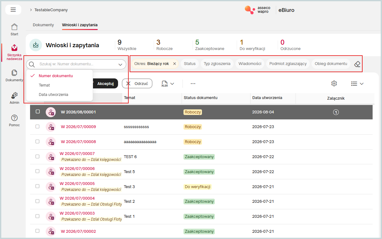Tick checkbox for W 2026/07/00009
The width and height of the screenshot is (382, 239).
[38, 127]
